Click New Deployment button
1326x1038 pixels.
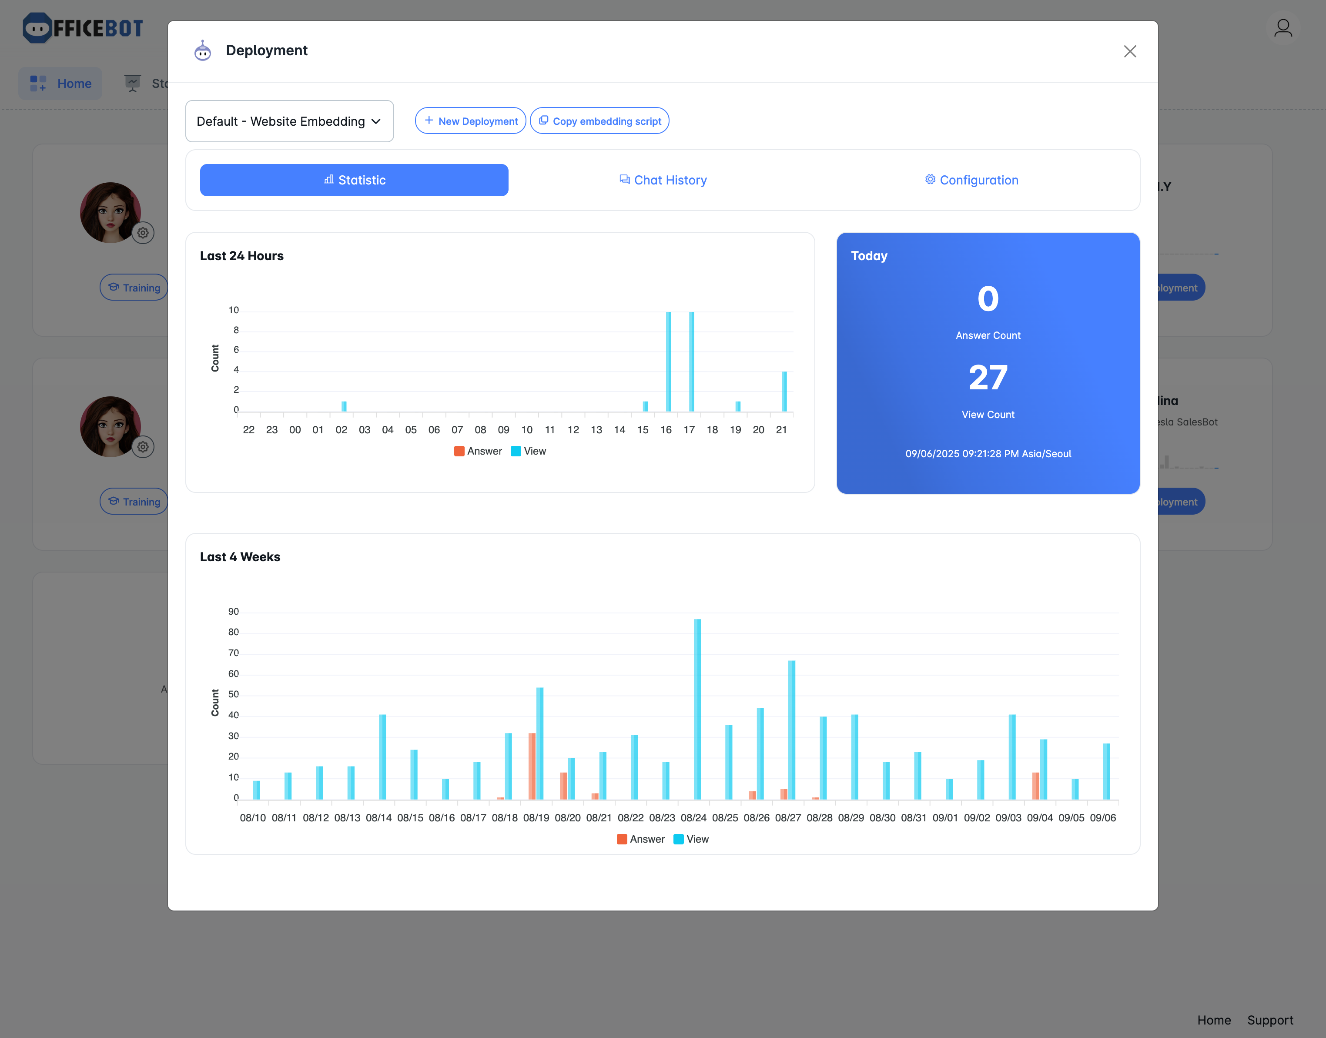[470, 121]
